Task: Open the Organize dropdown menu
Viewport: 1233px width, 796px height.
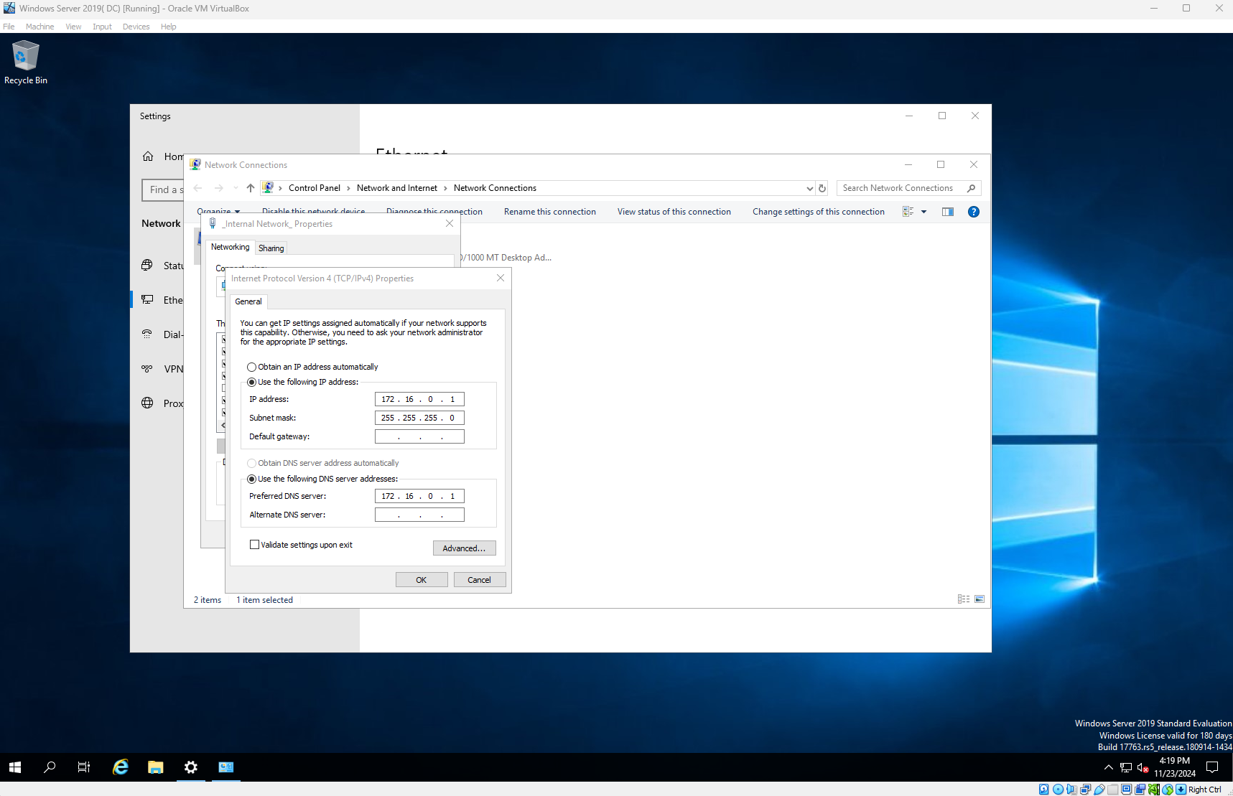Action: pos(218,212)
